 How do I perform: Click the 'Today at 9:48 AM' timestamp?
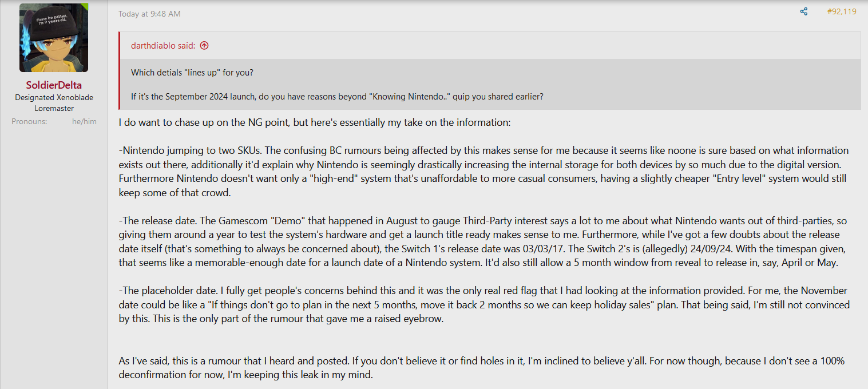(149, 14)
